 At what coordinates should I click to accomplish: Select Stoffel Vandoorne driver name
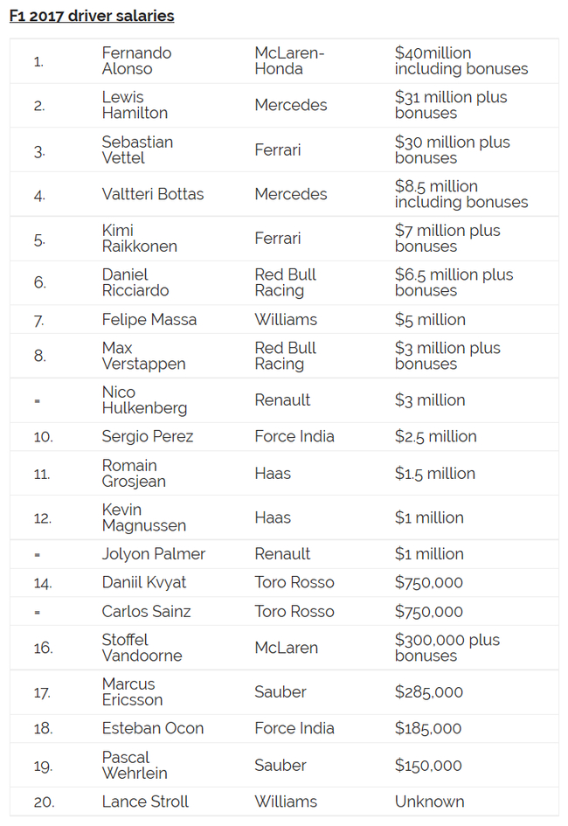coord(142,648)
